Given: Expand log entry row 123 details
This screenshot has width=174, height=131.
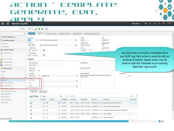Looking at the screenshot, I should coord(31,110).
